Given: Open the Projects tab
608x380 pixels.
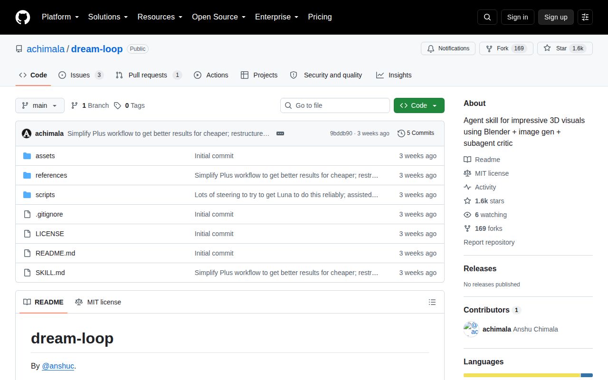Looking at the screenshot, I should tap(259, 75).
